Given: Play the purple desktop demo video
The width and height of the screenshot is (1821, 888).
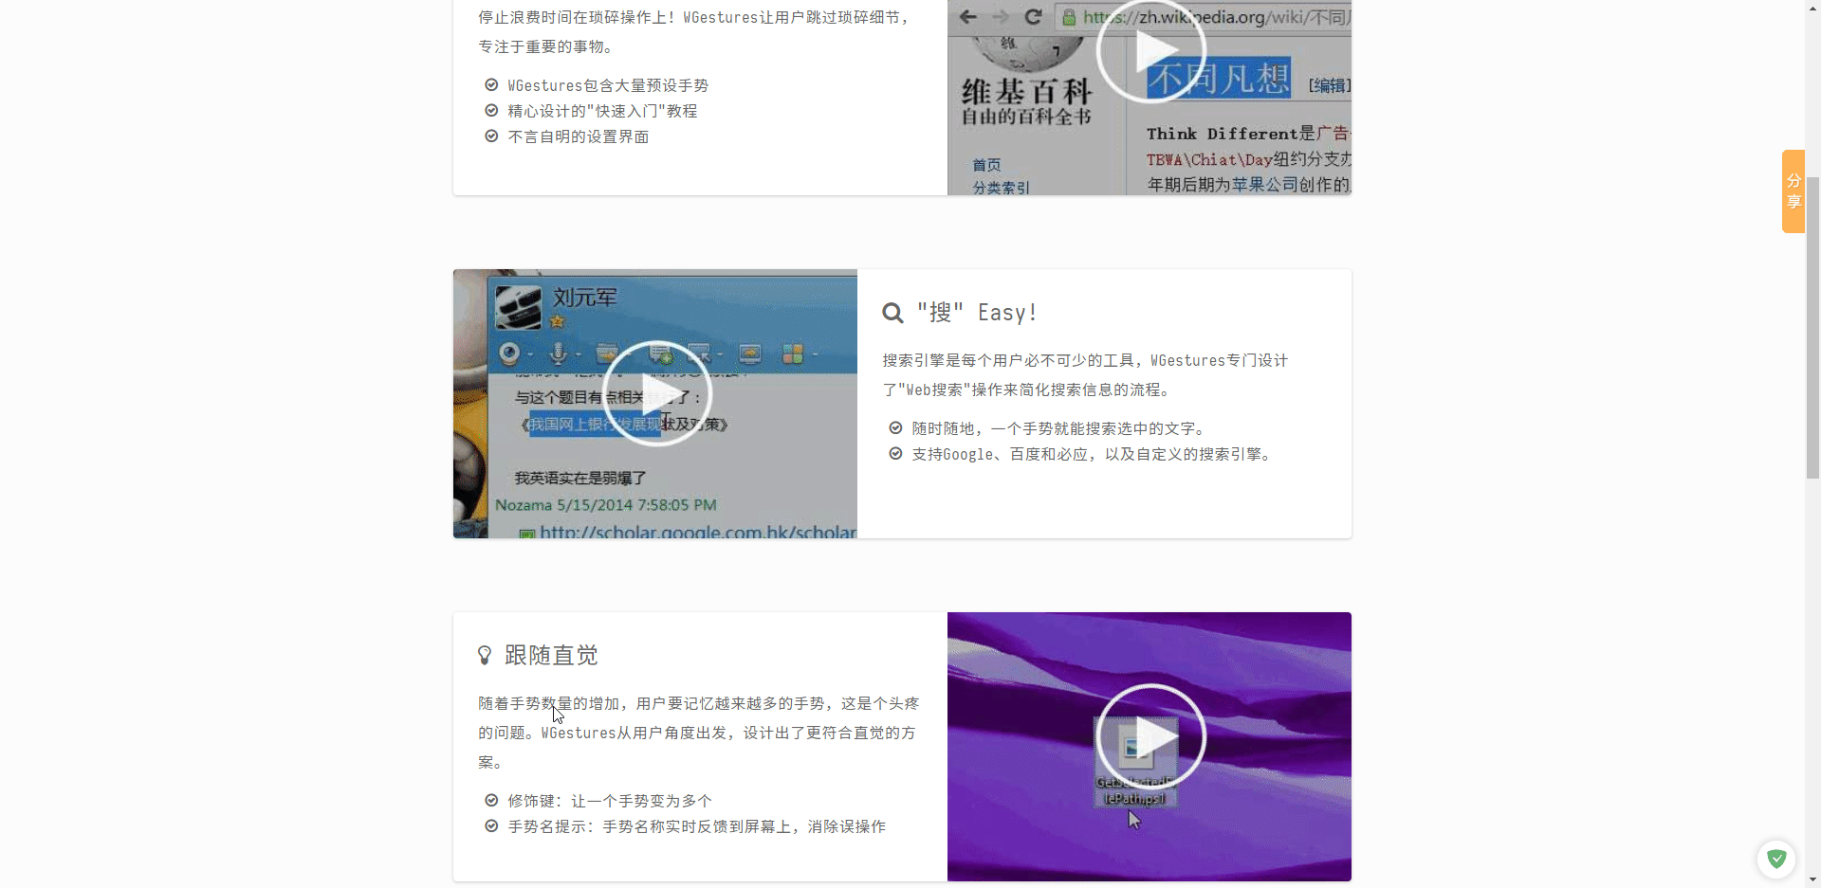Looking at the screenshot, I should click(x=1150, y=737).
